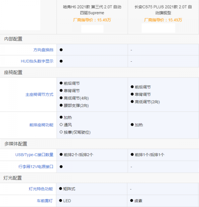Open the 灯光特色功能 spec link
The image size is (199, 207).
(41, 189)
